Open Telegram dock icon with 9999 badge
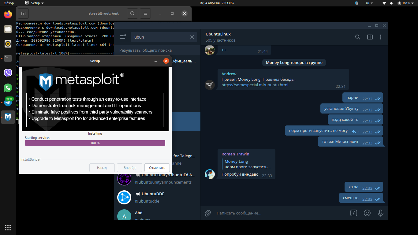Viewport: 418px width, 235px height. click(x=8, y=102)
